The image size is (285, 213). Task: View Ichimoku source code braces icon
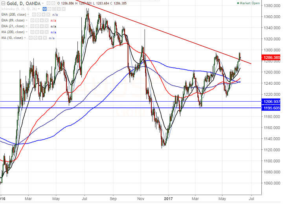tap(54, 9)
